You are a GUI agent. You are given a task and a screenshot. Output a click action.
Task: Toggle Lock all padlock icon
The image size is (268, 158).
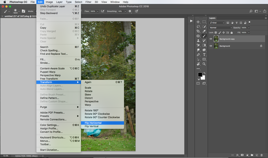pos(232,32)
